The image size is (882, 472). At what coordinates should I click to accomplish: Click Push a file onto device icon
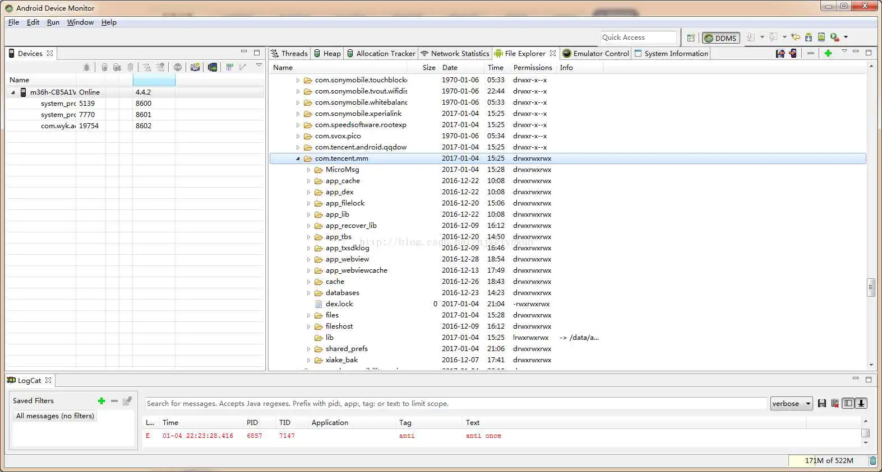793,53
